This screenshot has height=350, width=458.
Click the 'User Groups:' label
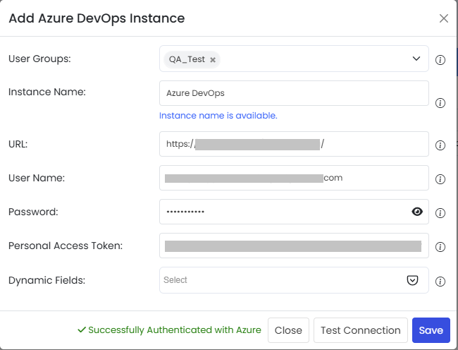39,59
